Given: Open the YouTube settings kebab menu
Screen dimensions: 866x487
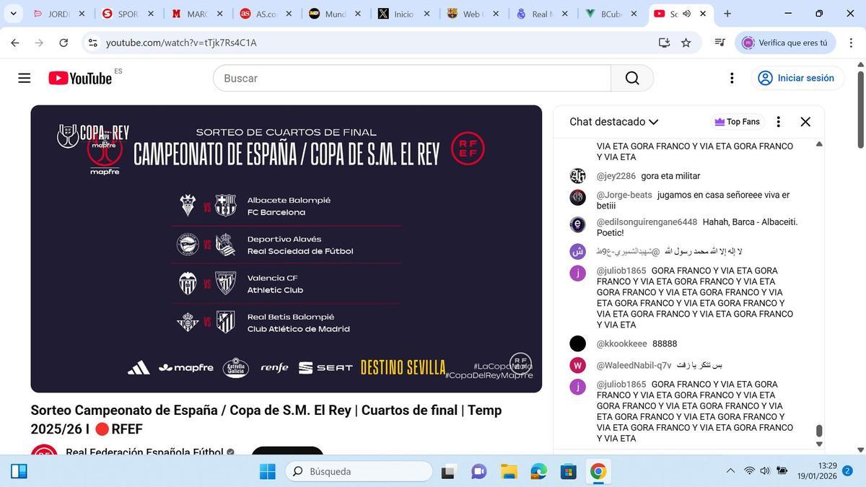Looking at the screenshot, I should tap(732, 77).
